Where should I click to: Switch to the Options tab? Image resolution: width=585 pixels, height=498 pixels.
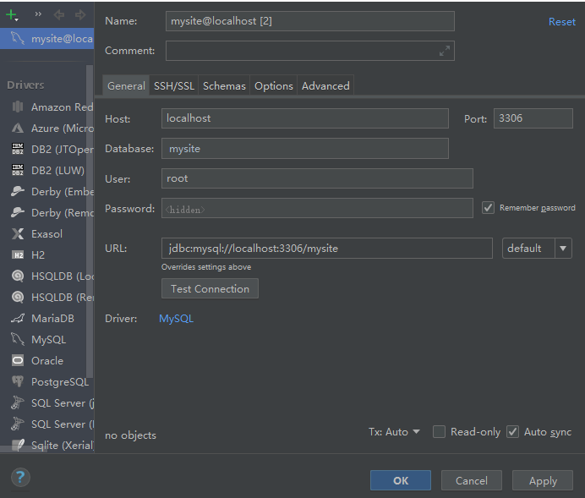273,85
